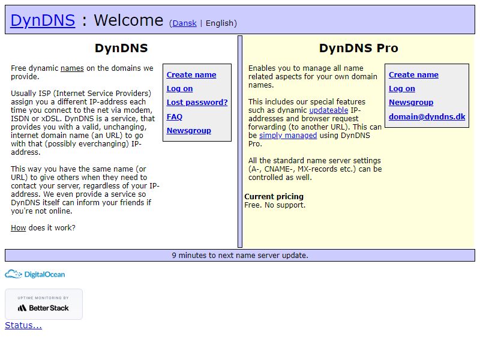Switch language to Dansk
The width and height of the screenshot is (480, 360).
(184, 23)
